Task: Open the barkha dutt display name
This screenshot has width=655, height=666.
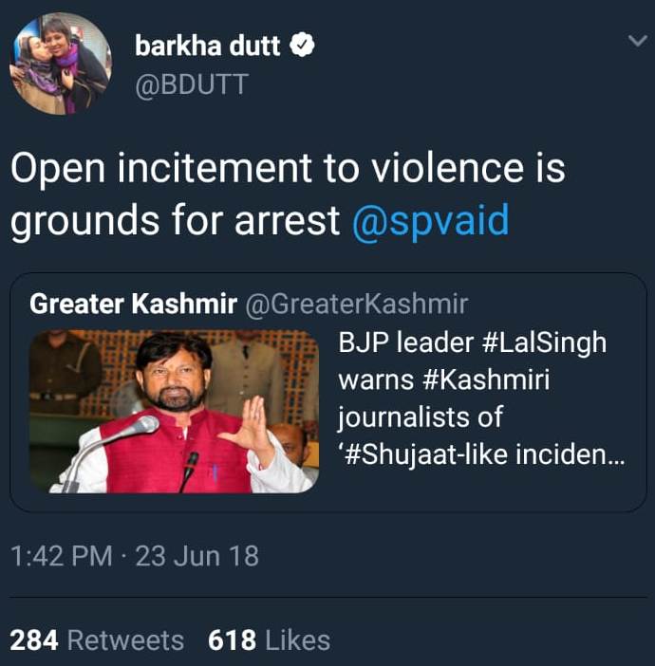Action: tap(208, 46)
